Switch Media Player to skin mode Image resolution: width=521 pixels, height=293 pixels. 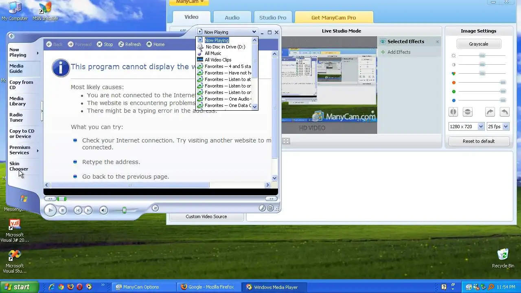[x=270, y=208]
